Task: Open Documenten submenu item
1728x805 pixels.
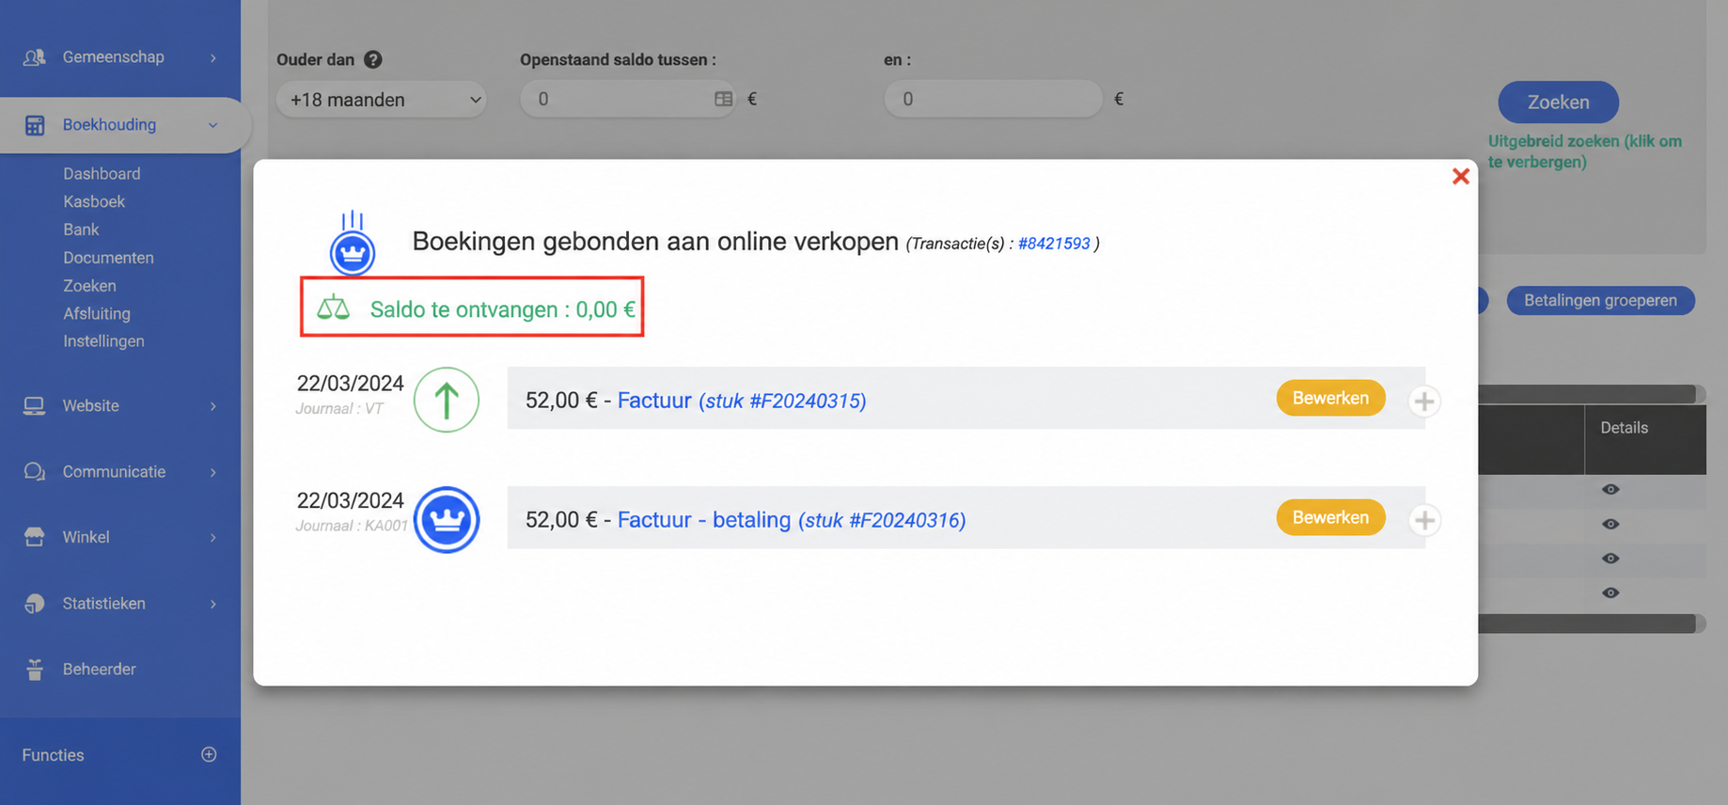Action: 108,258
